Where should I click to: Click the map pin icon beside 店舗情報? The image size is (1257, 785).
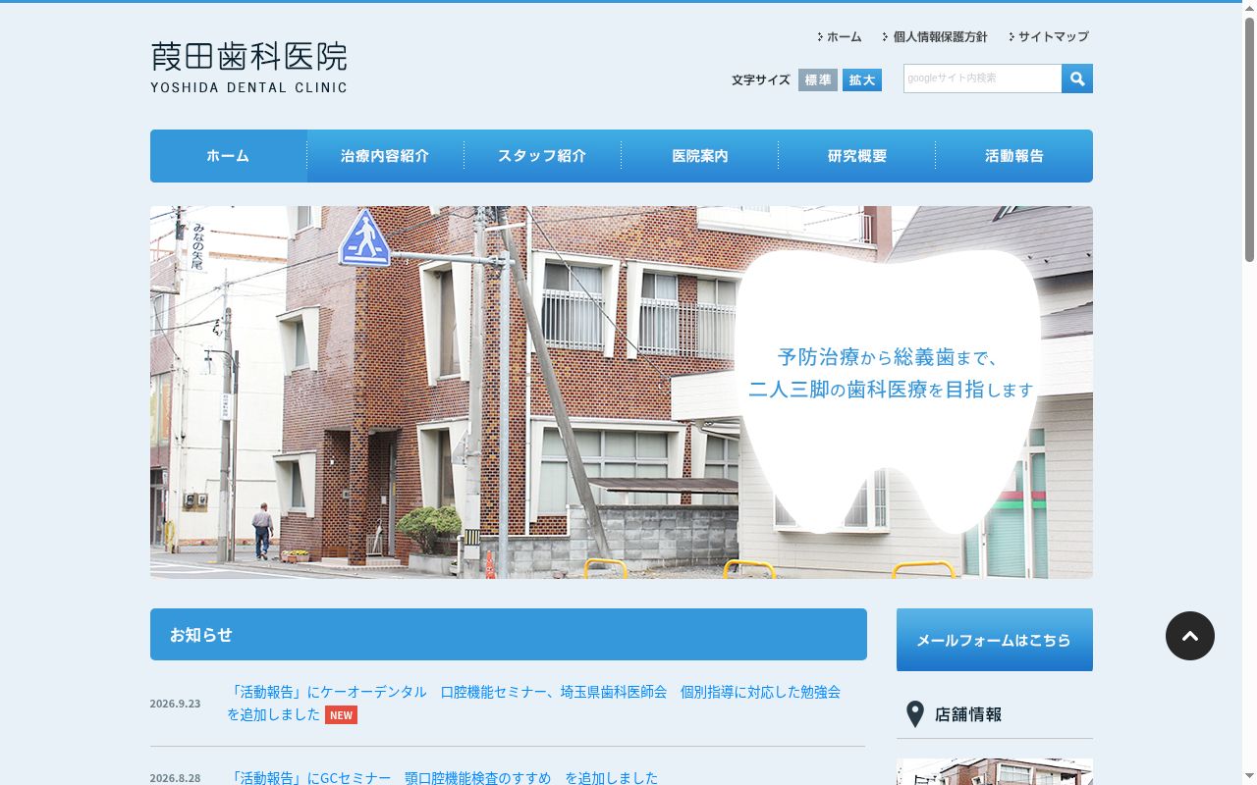click(914, 714)
